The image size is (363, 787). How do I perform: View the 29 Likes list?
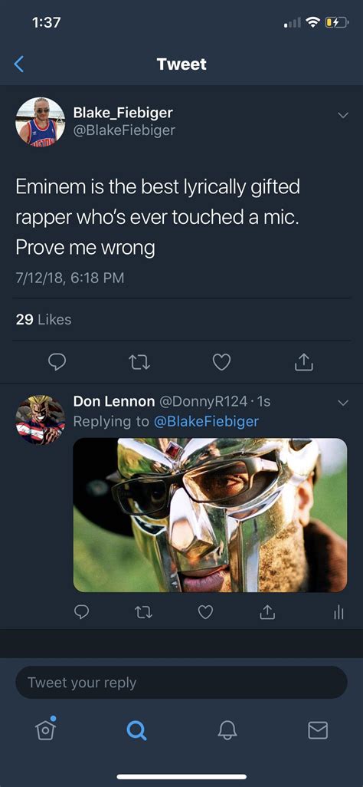coord(44,319)
